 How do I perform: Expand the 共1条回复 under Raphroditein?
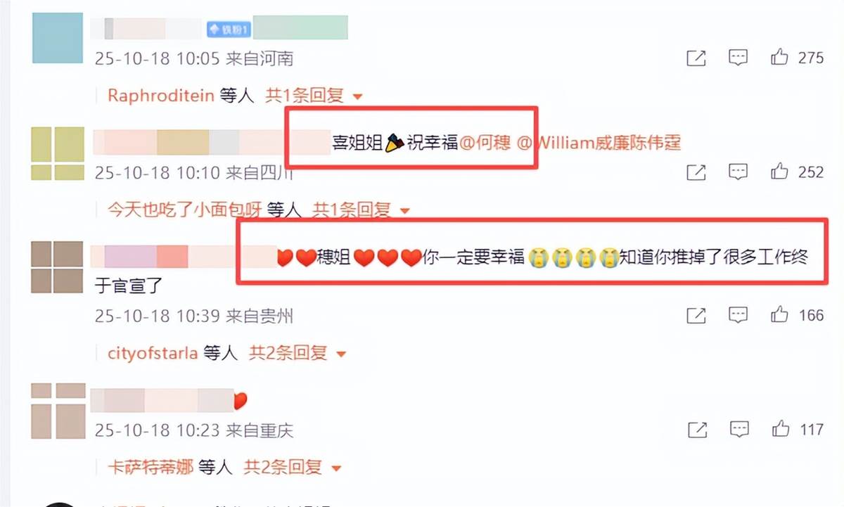(x=314, y=96)
